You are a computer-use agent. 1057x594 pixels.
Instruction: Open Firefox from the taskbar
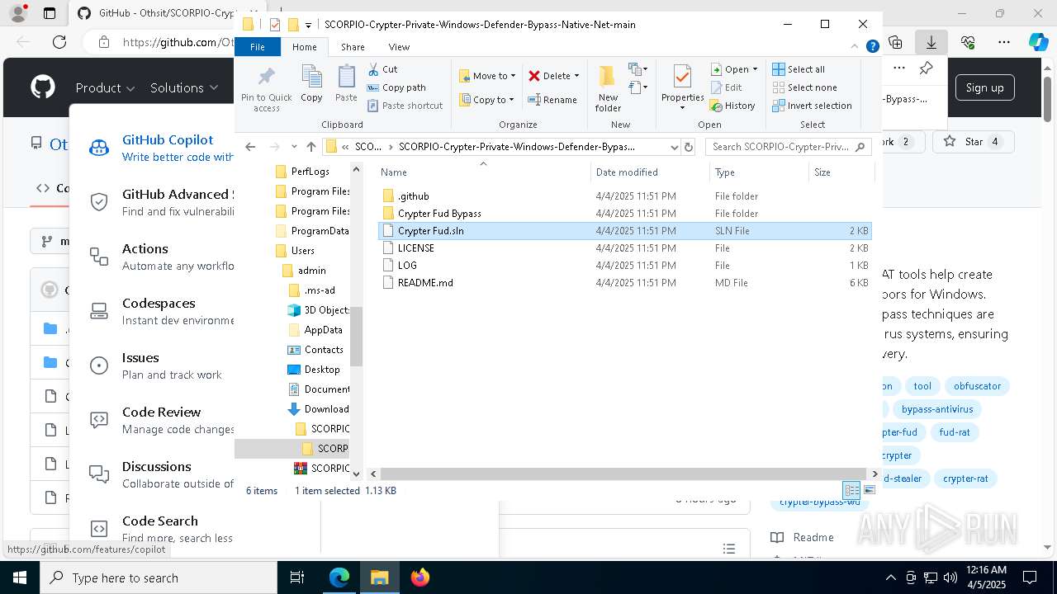tap(419, 577)
